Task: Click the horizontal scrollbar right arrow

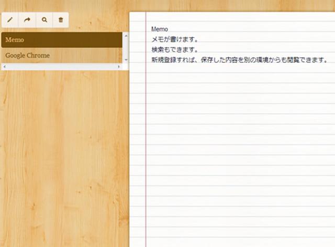Action: click(119, 67)
